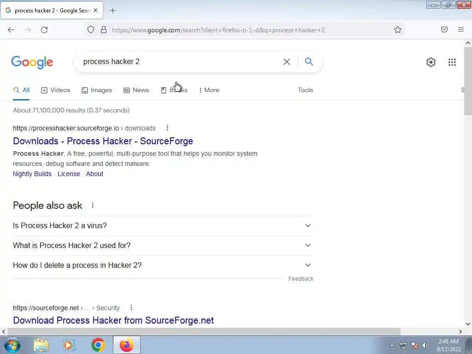Open the network tray icon

coord(403,345)
